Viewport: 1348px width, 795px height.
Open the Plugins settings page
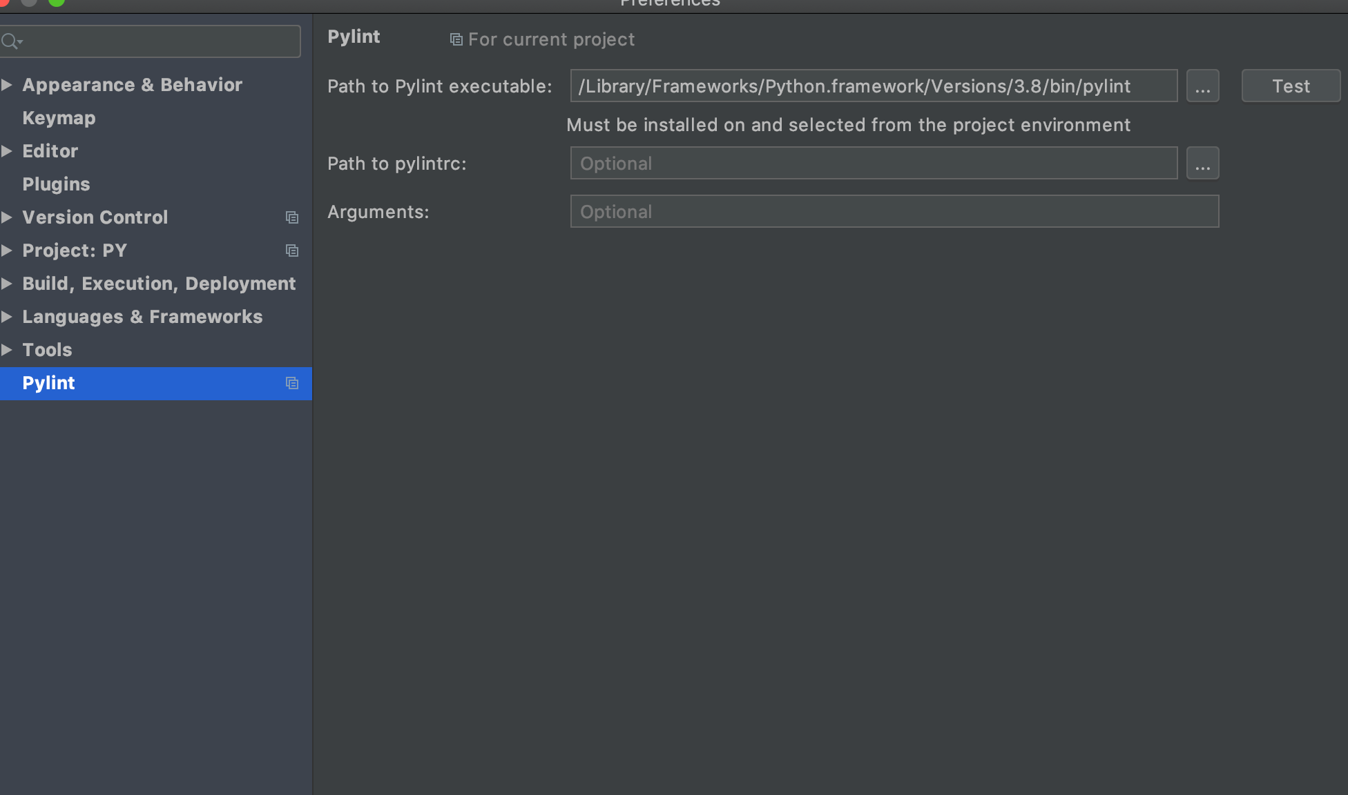pos(56,184)
